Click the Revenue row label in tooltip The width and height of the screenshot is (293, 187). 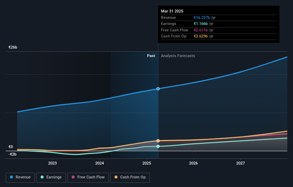tap(168, 17)
